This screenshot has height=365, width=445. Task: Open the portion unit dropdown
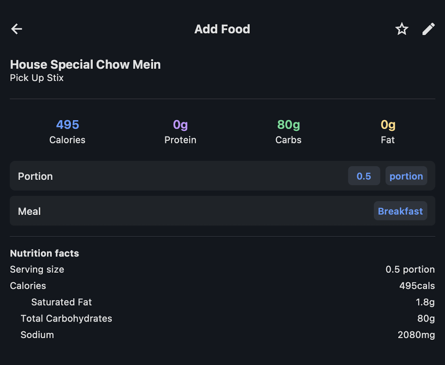tap(406, 176)
